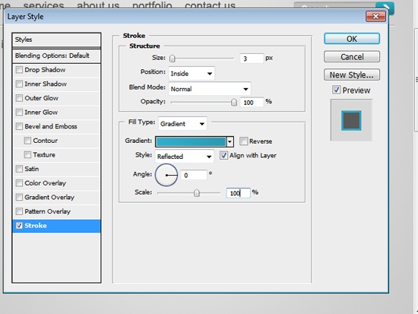Click search arrow button in background page
This screenshot has height=314, width=418.
(x=385, y=5)
